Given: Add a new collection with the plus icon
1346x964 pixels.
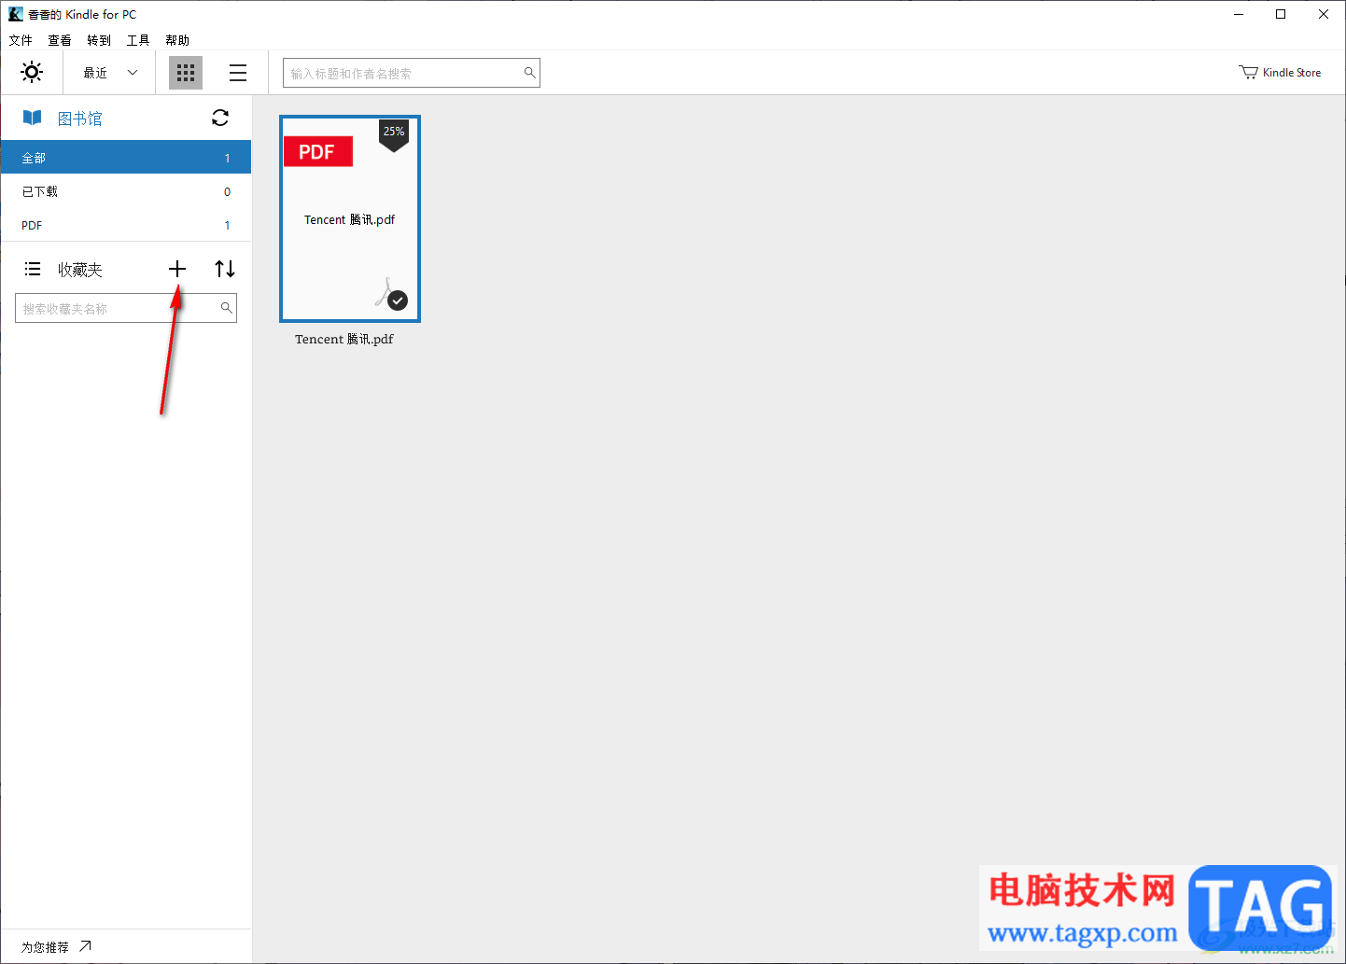Looking at the screenshot, I should (x=177, y=269).
